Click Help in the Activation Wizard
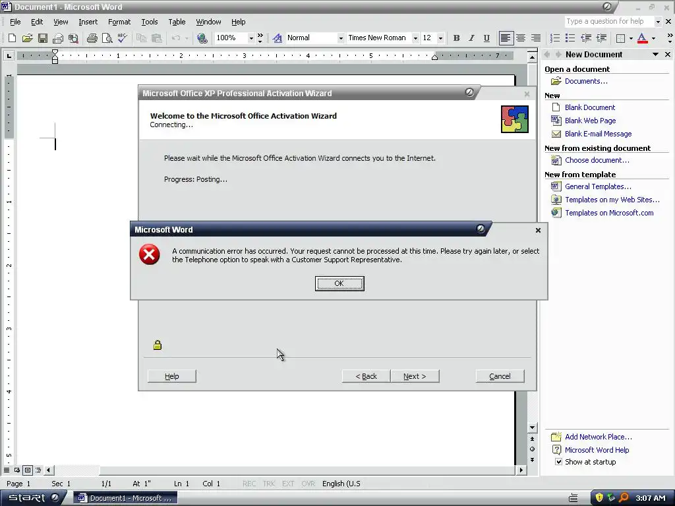 pyautogui.click(x=172, y=376)
